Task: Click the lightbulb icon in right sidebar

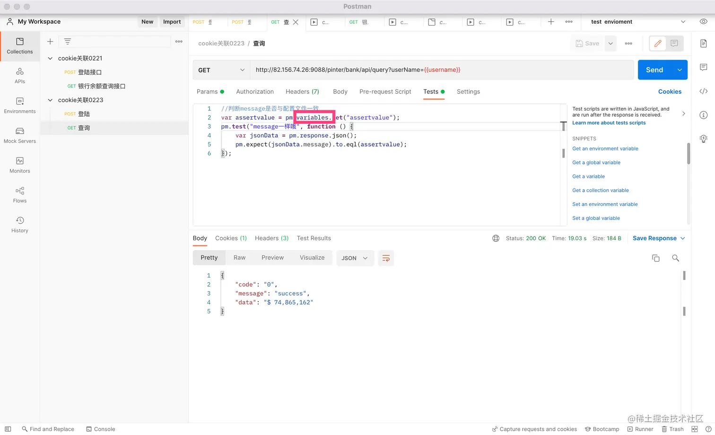Action: pyautogui.click(x=704, y=139)
